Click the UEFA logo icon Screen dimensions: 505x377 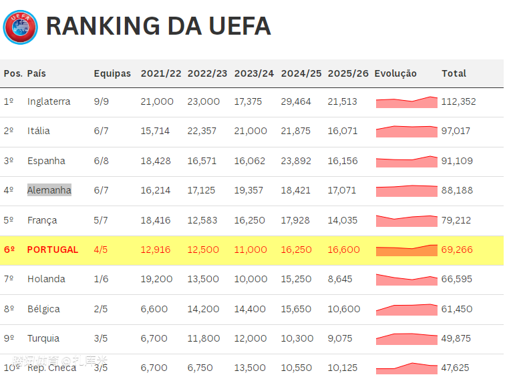[21, 27]
